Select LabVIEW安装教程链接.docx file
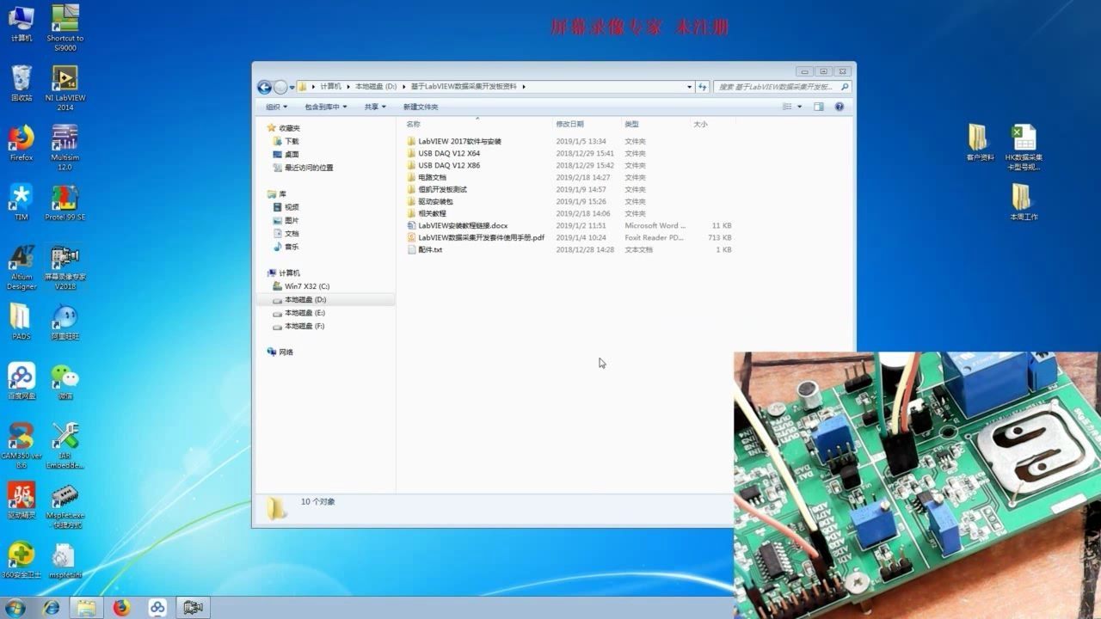The height and width of the screenshot is (619, 1101). 458,225
